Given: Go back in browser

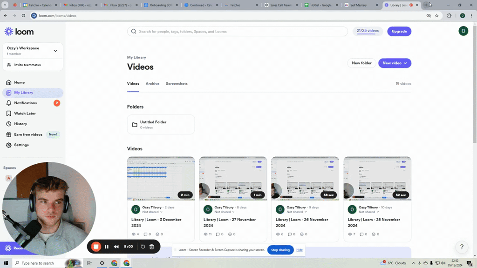Looking at the screenshot, I should coord(6,15).
